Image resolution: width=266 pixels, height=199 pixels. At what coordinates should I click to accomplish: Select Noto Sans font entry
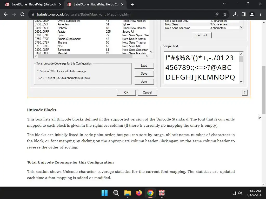click(x=202, y=24)
